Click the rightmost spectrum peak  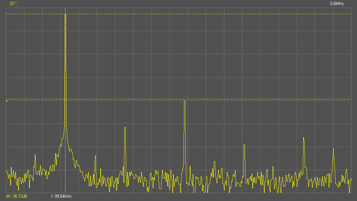click(x=333, y=148)
